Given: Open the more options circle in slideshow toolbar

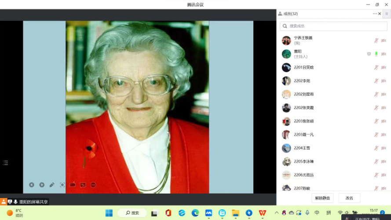Looking at the screenshot, I should coord(93,185).
